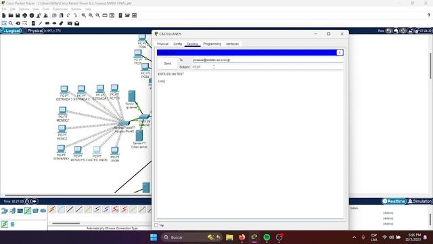Switch to Realtime mode
433x244 pixels.
(394, 201)
